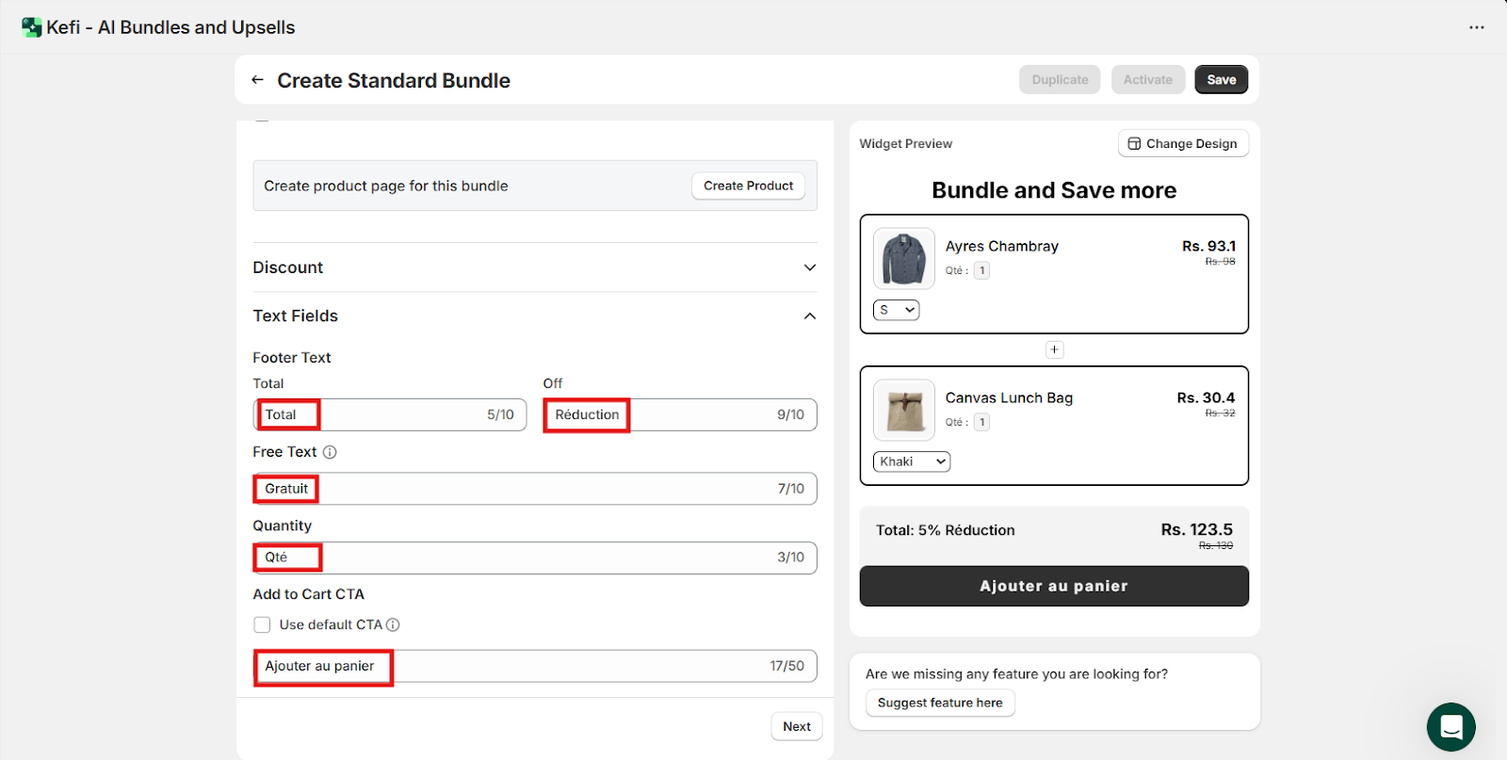Click the info icon beside Use default CTA

(x=393, y=624)
